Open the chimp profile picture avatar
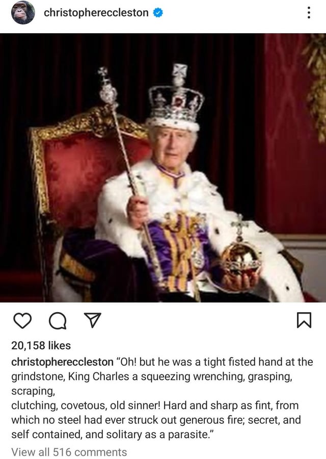 [x=23, y=12]
